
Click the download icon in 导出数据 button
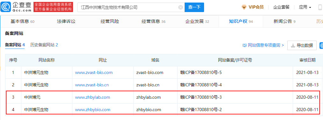click(x=293, y=45)
